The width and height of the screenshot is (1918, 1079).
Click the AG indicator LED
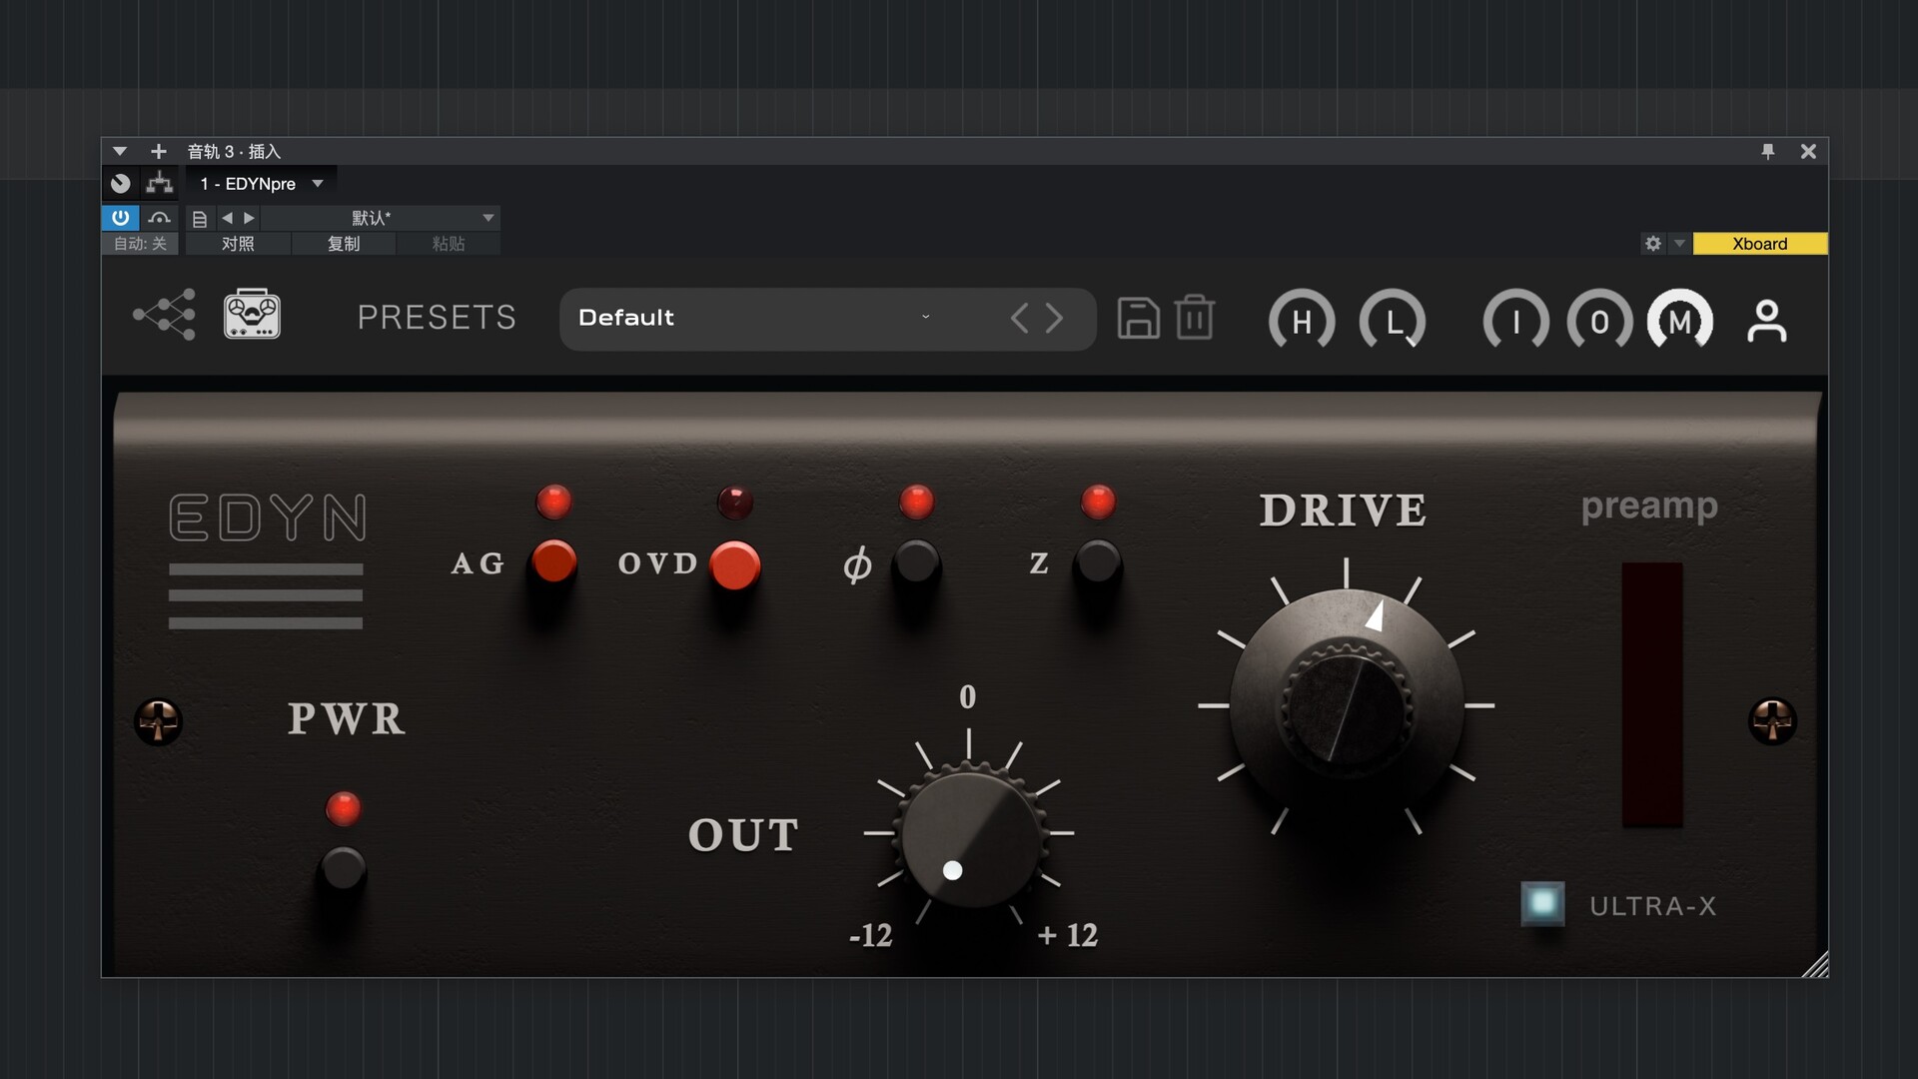coord(553,502)
